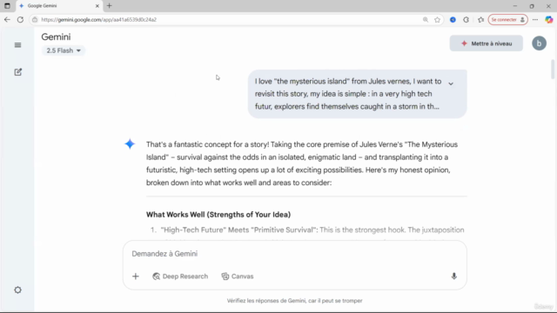557x313 pixels.
Task: Click the Vérifiez les réponses de Gemini disclaimer
Action: [x=294, y=301]
